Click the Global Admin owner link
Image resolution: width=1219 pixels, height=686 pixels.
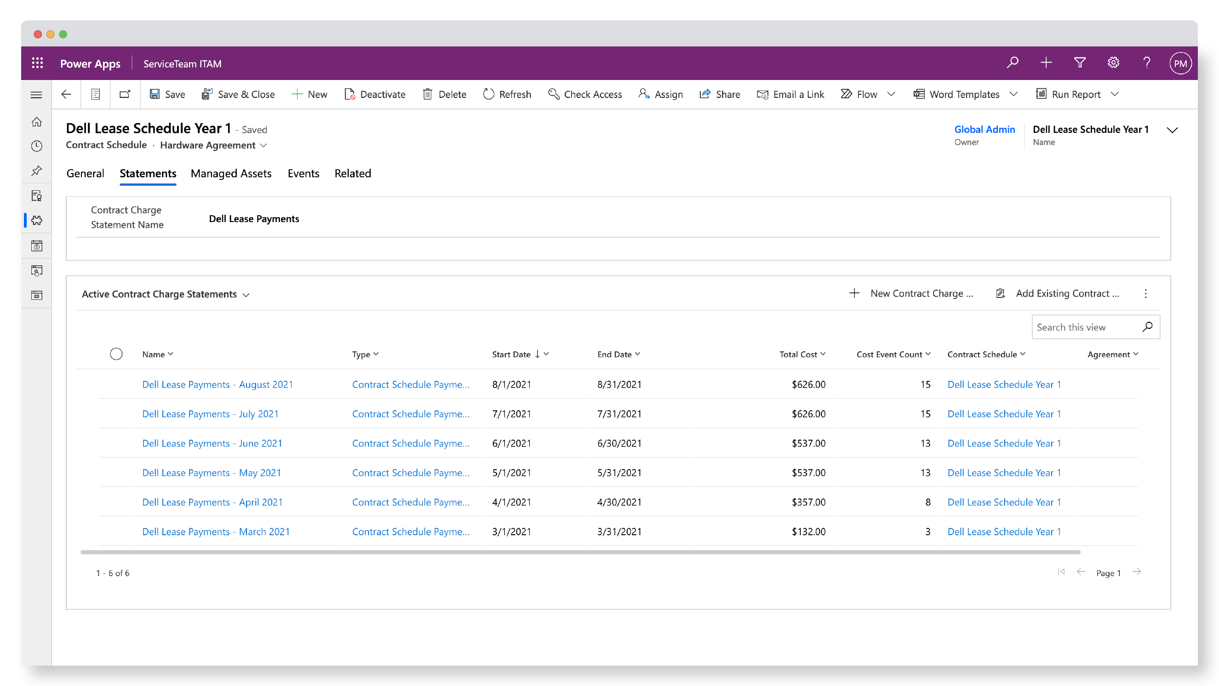984,129
